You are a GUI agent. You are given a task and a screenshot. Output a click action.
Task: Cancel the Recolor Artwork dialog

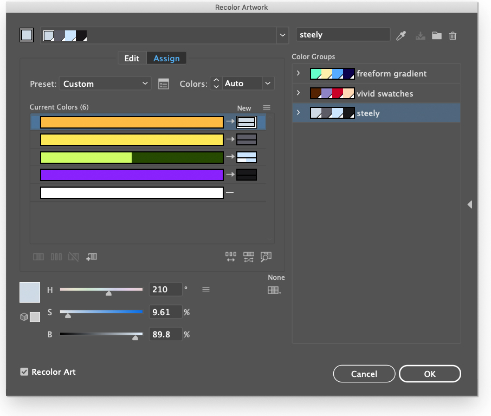364,374
